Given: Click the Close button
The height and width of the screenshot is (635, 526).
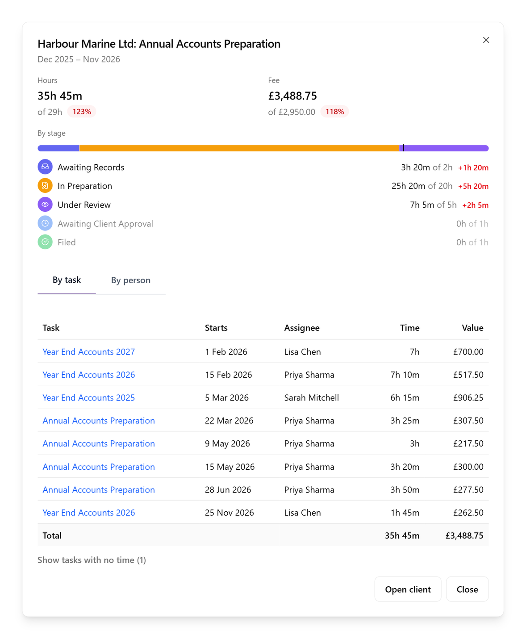Looking at the screenshot, I should [x=467, y=589].
